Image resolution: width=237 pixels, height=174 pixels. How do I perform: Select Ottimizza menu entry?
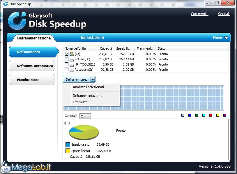pyautogui.click(x=80, y=102)
